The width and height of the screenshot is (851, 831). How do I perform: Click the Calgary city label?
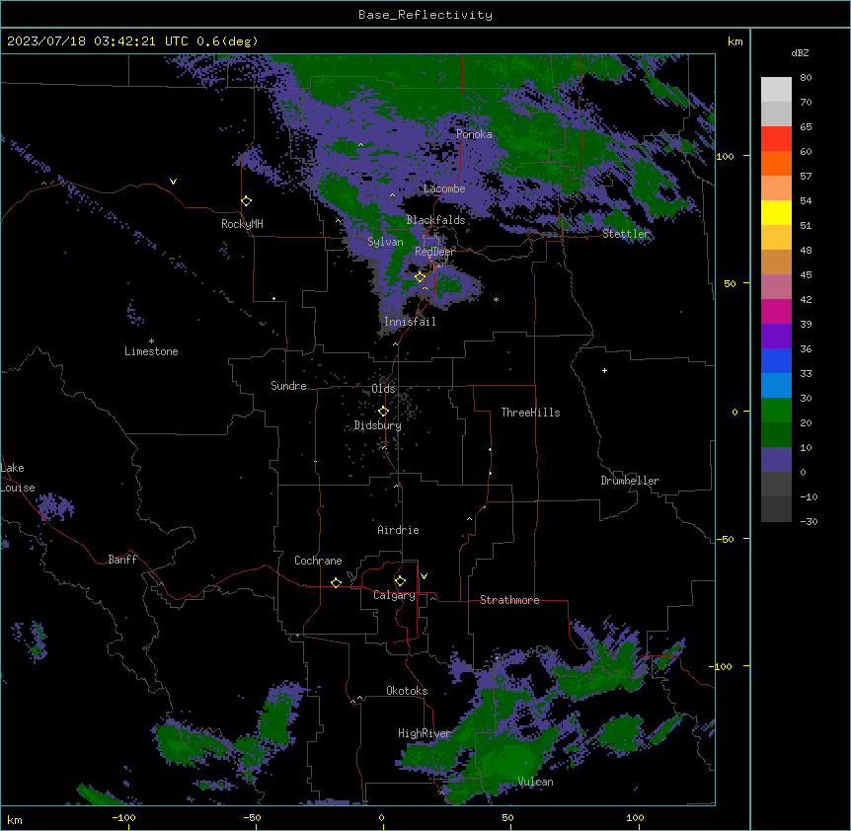(x=394, y=595)
